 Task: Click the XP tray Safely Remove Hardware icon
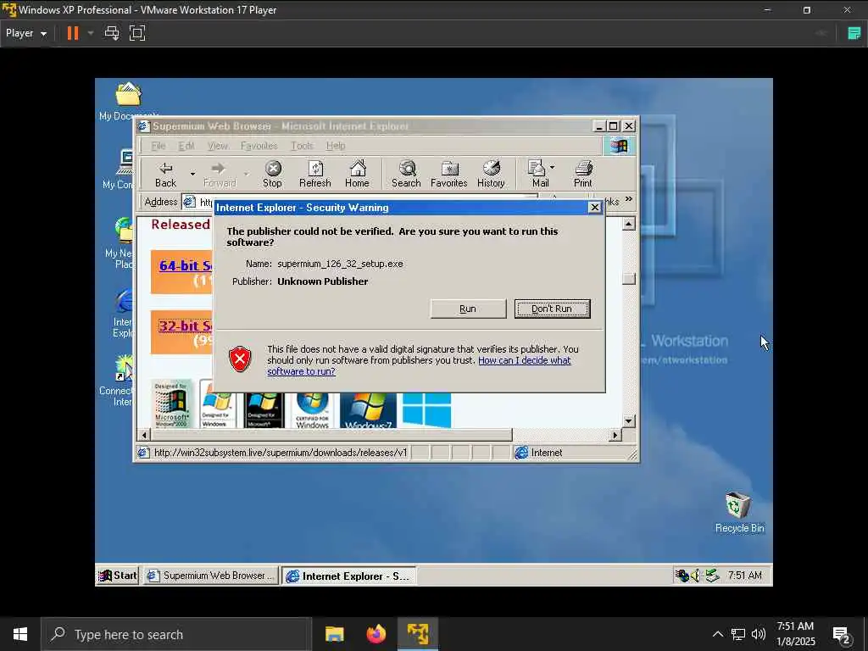pos(712,576)
